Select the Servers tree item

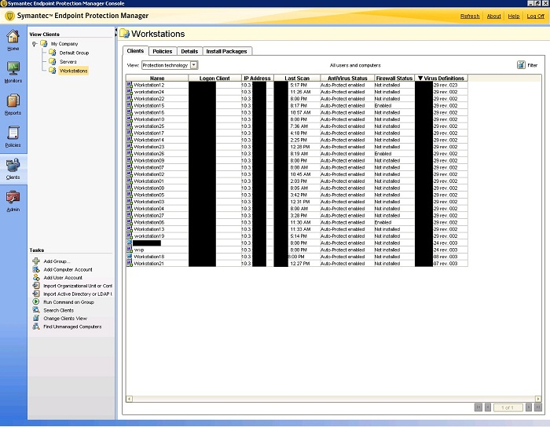[x=68, y=62]
